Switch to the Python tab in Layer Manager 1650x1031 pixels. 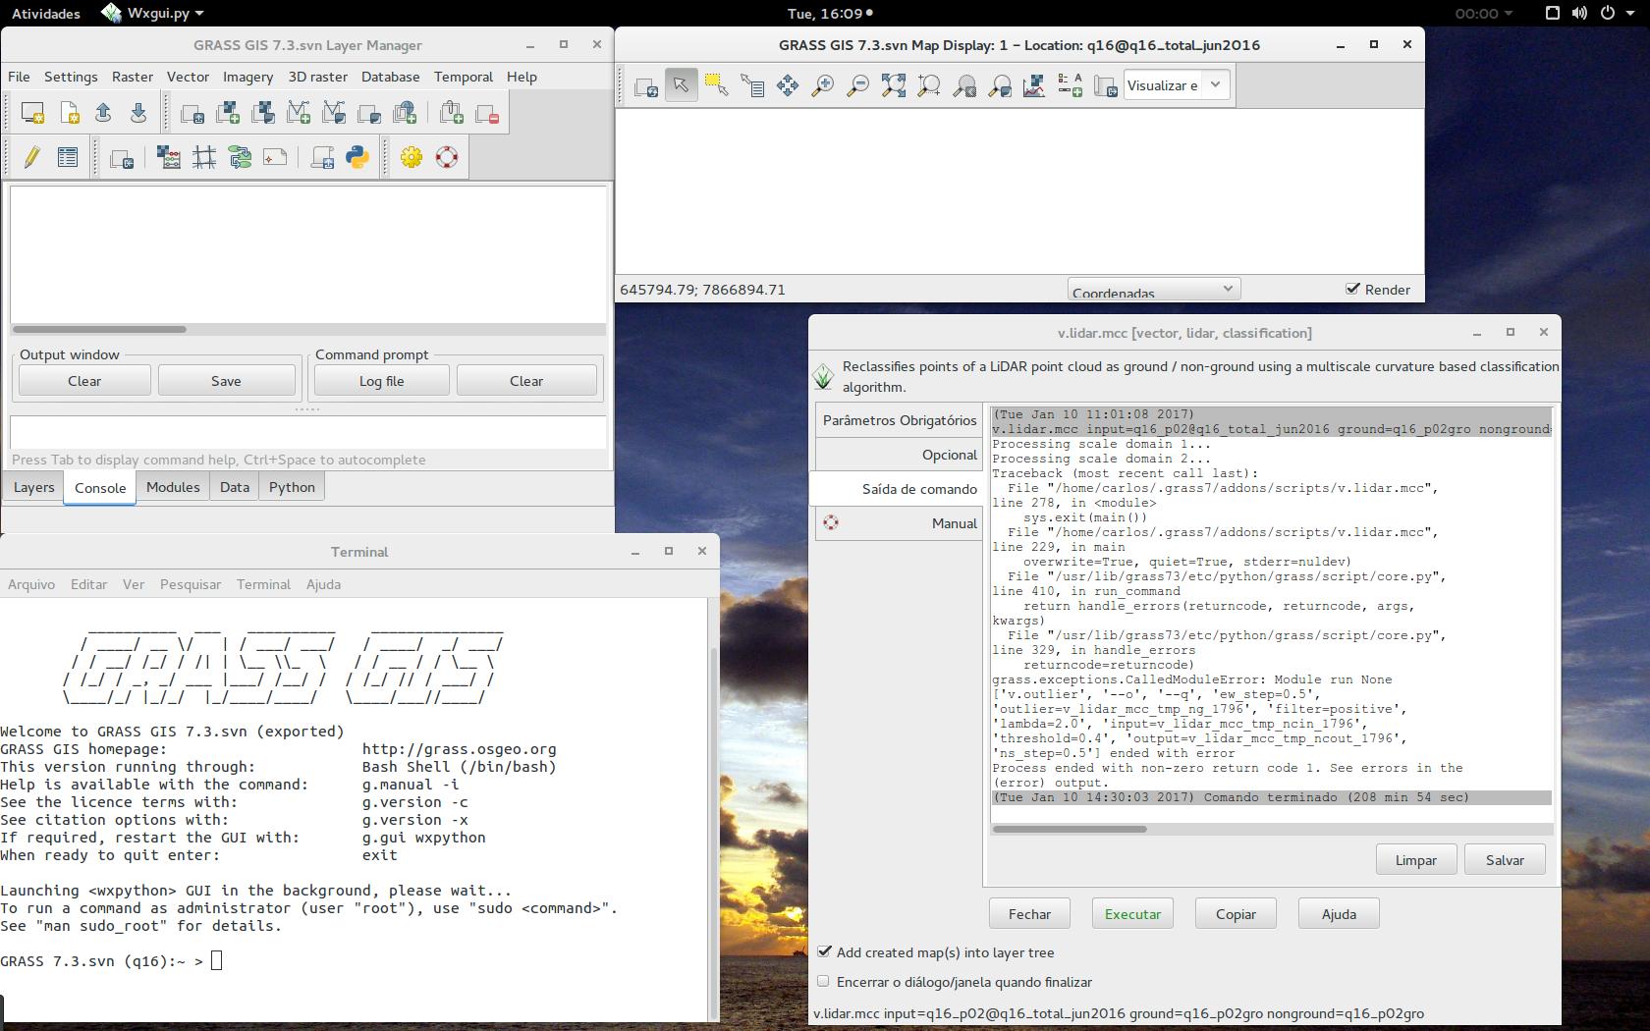(292, 487)
